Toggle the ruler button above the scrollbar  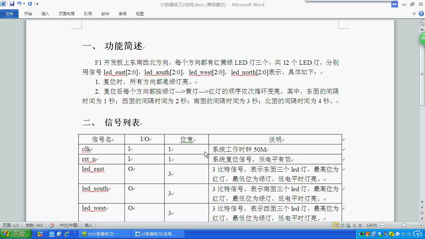click(x=422, y=24)
